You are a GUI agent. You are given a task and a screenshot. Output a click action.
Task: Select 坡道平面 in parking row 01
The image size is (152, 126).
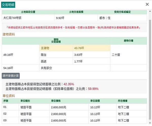34,107
